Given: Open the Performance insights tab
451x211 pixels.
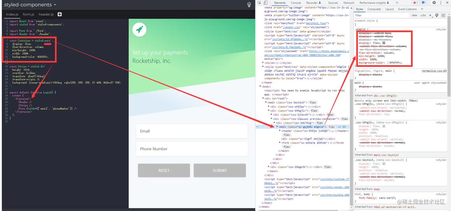Looking at the screenshot, I should pyautogui.click(x=374, y=3).
